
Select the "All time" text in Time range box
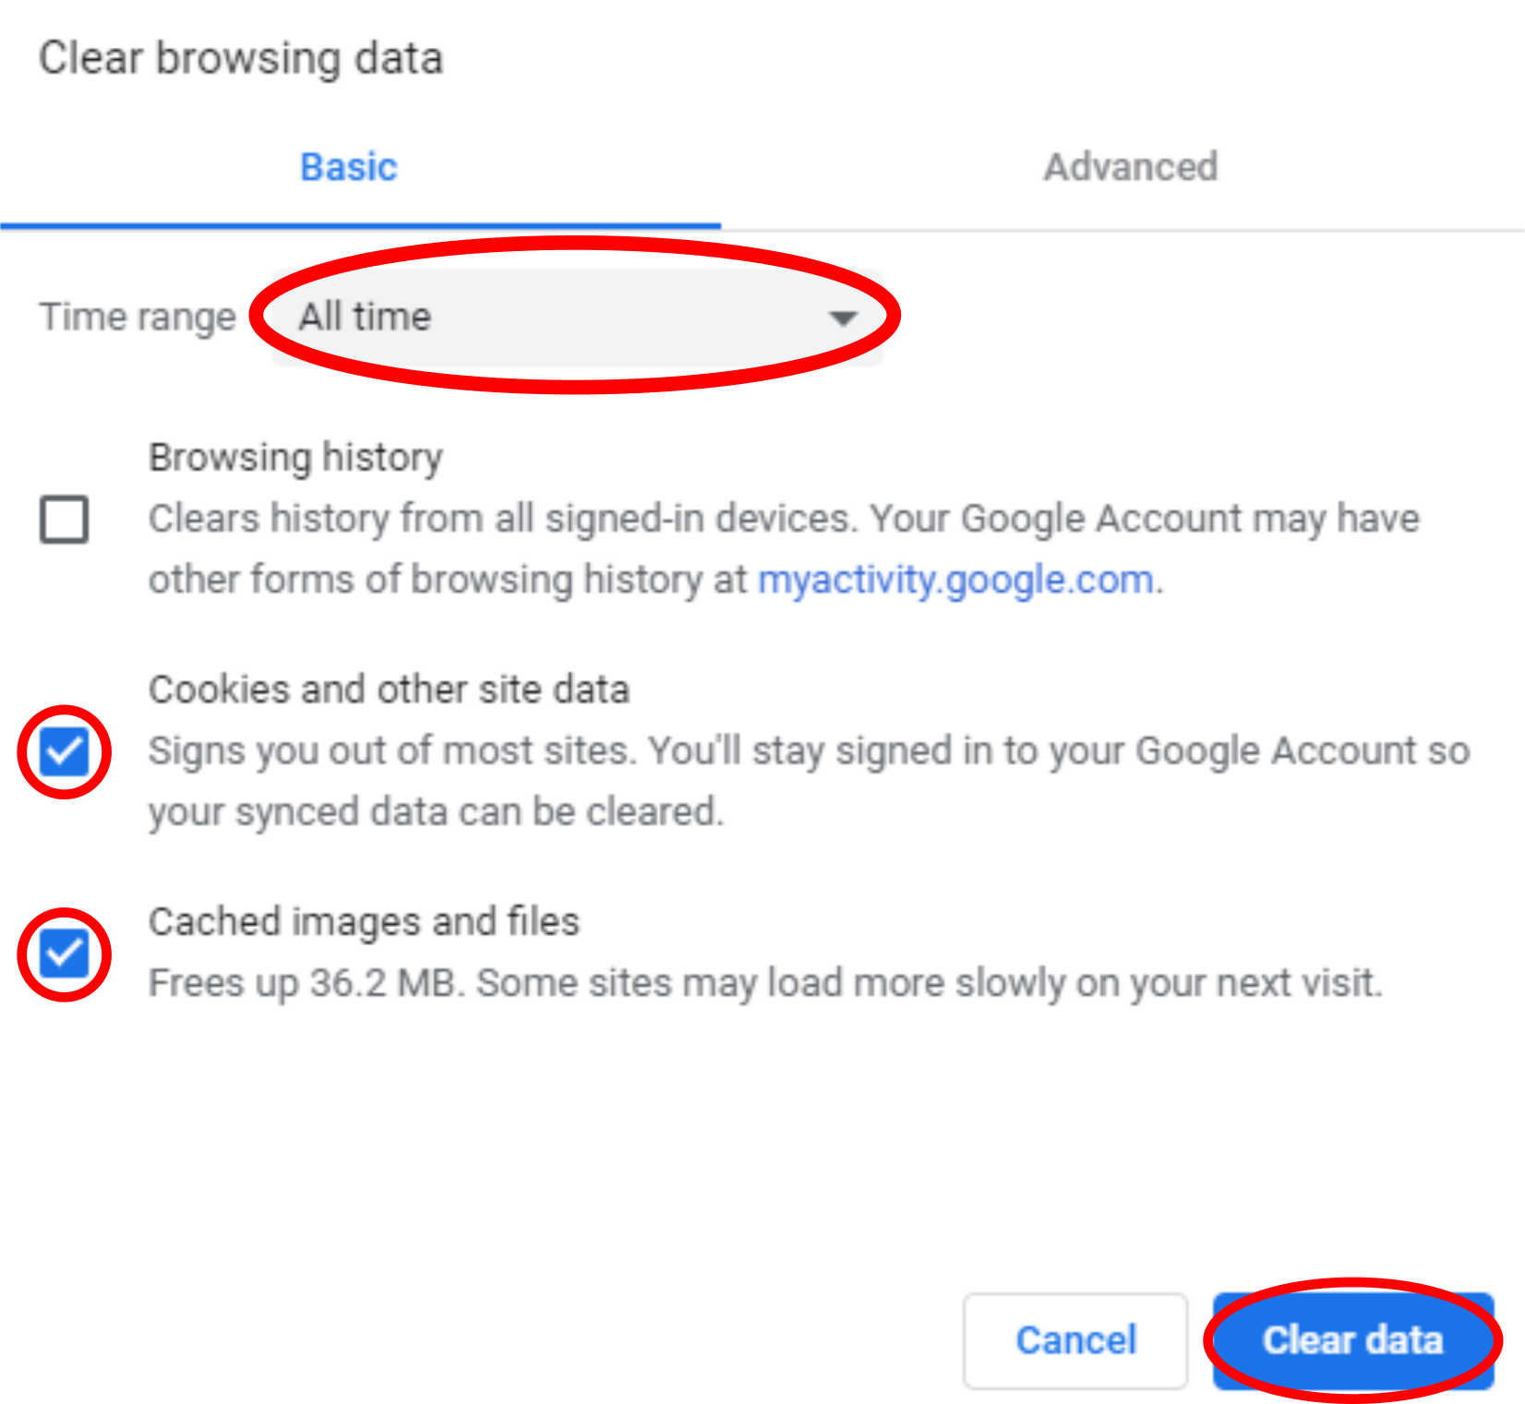[x=366, y=317]
